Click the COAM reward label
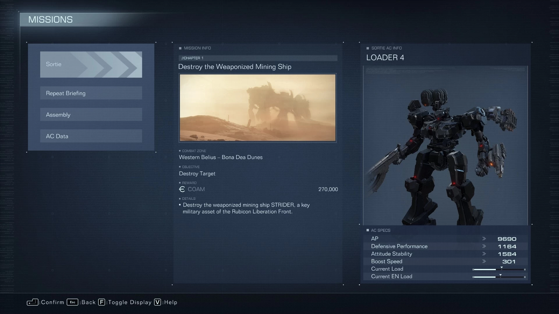 [x=196, y=189]
